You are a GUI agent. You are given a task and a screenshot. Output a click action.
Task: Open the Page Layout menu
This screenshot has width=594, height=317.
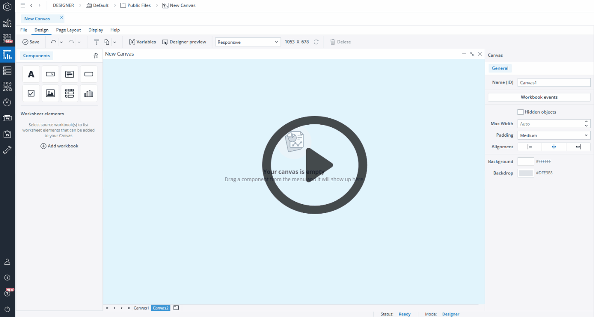coord(68,30)
